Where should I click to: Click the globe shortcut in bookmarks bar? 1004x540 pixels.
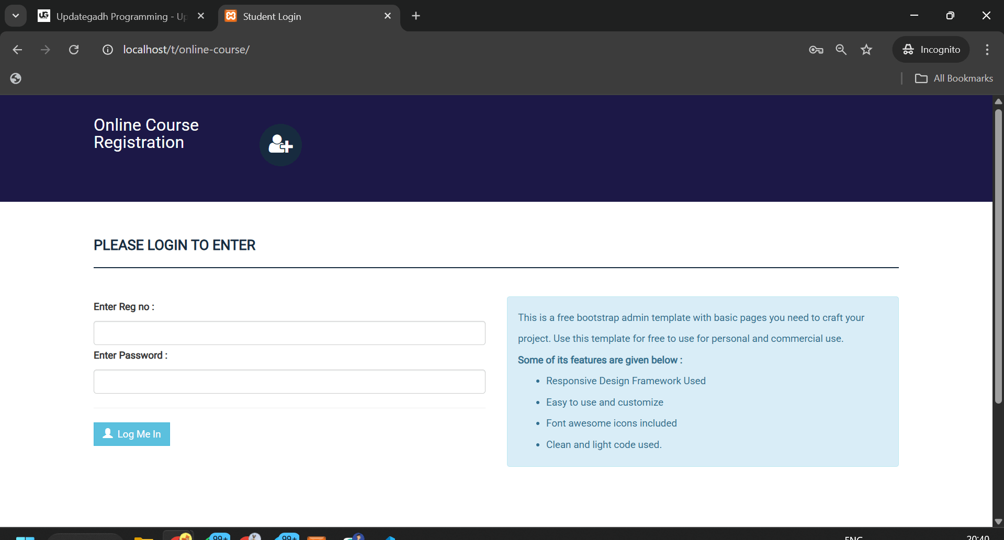[x=16, y=78]
